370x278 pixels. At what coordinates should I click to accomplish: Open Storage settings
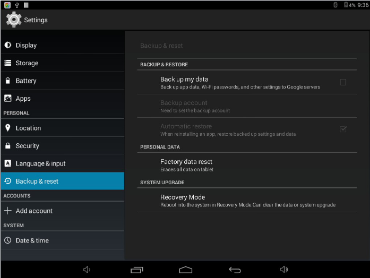(63, 63)
